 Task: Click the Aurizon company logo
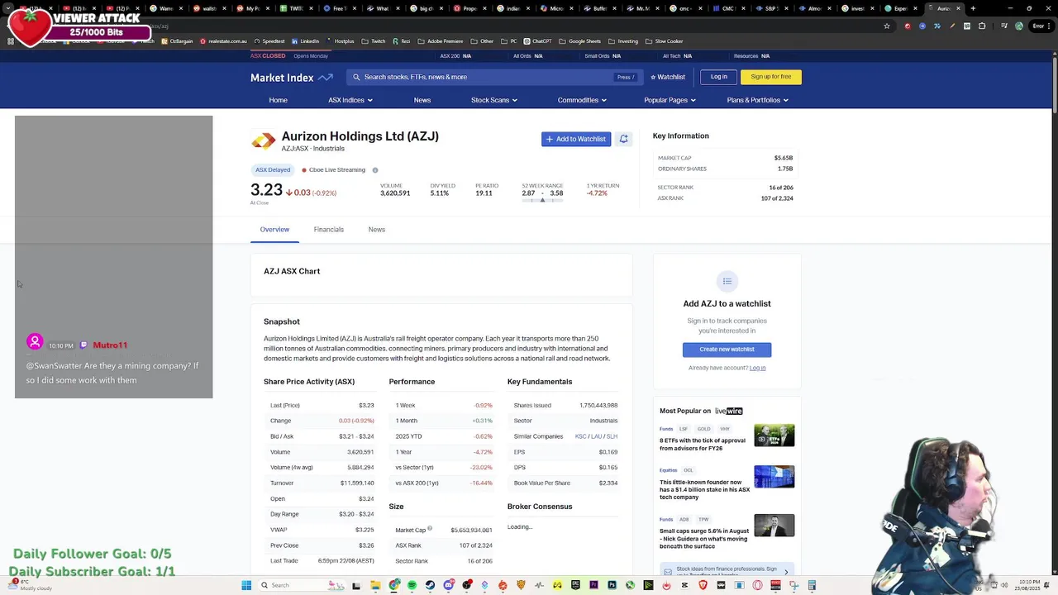pyautogui.click(x=264, y=141)
